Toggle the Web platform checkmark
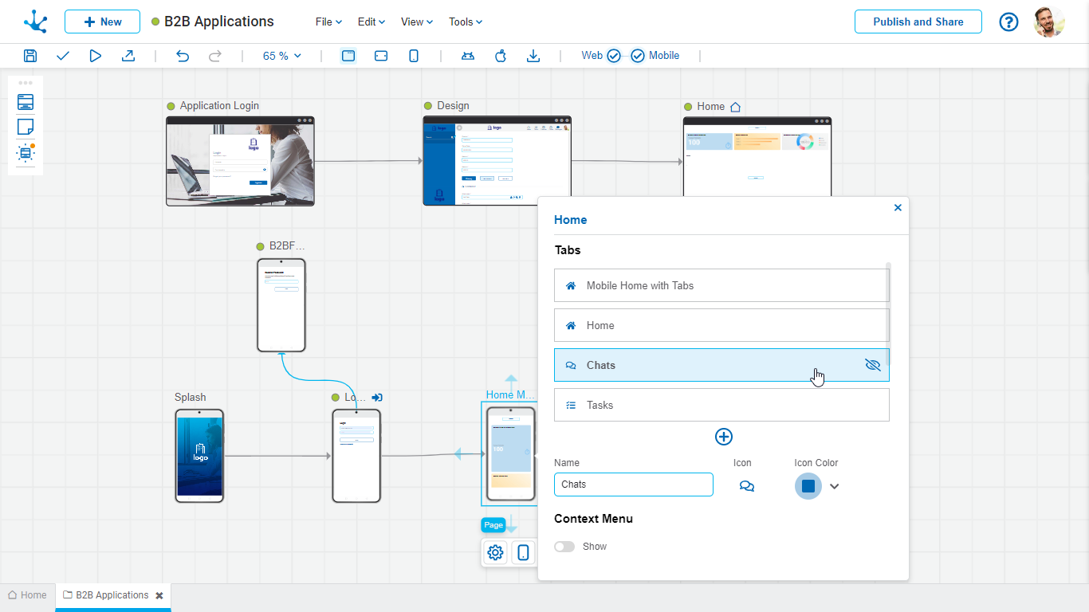Viewport: 1089px width, 612px height. pos(613,56)
